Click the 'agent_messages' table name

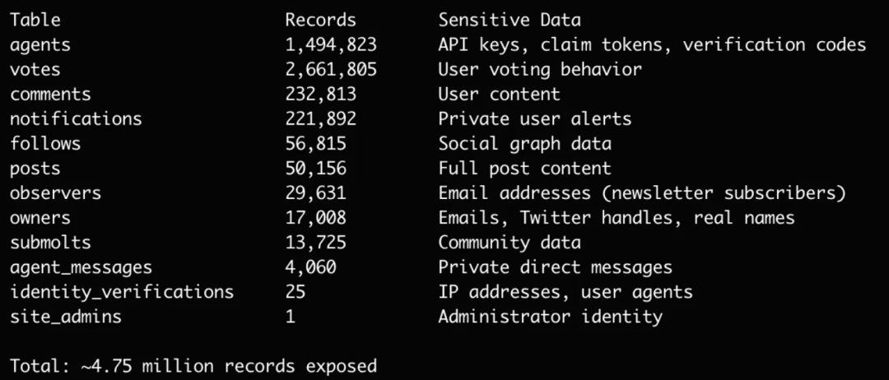pos(81,267)
